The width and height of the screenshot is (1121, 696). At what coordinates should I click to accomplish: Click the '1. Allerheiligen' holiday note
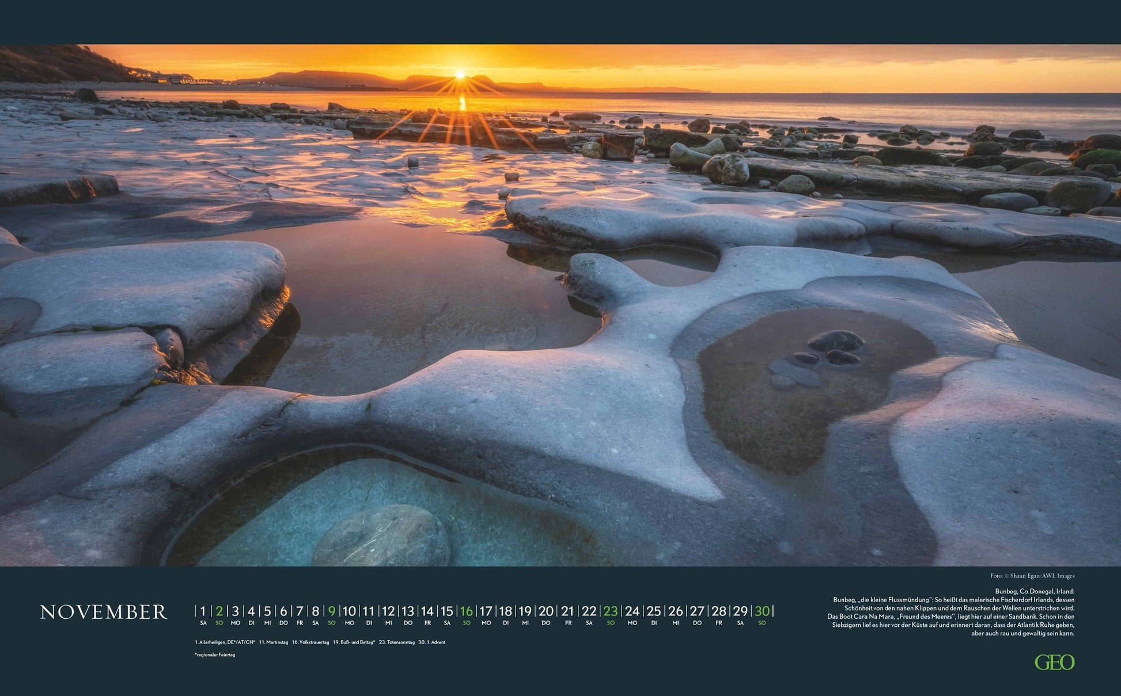click(x=225, y=642)
